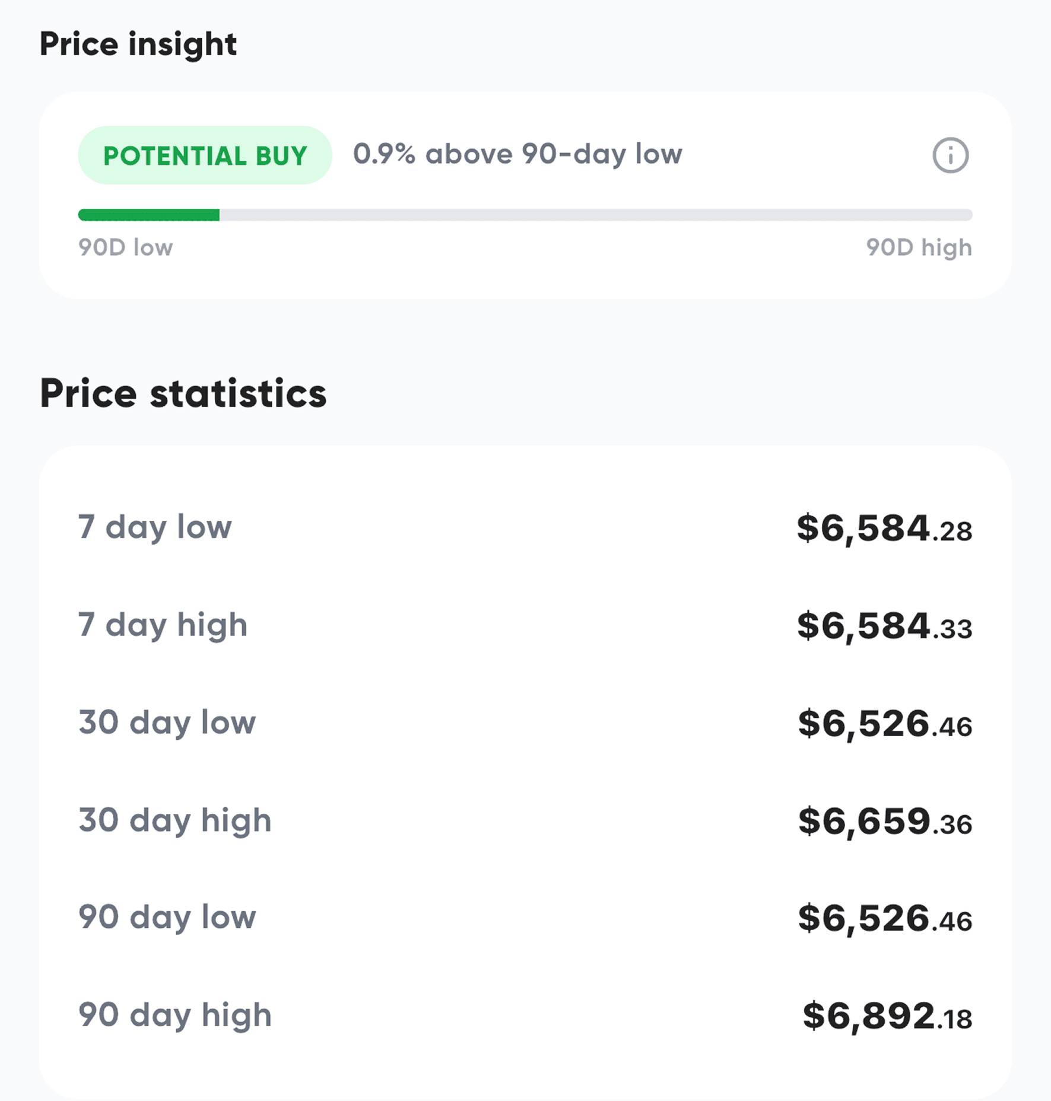Click the 30 day high value $6,659.36
Image resolution: width=1051 pixels, height=1101 pixels.
tap(885, 822)
